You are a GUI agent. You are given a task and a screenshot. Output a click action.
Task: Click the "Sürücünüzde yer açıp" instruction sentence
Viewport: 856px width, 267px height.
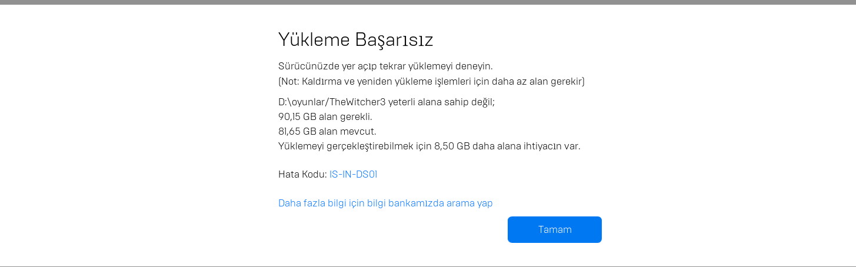(329, 66)
